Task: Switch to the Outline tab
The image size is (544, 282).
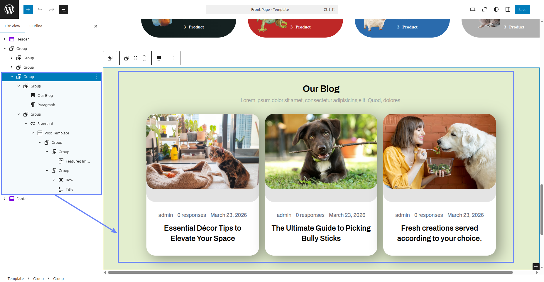Action: point(36,26)
